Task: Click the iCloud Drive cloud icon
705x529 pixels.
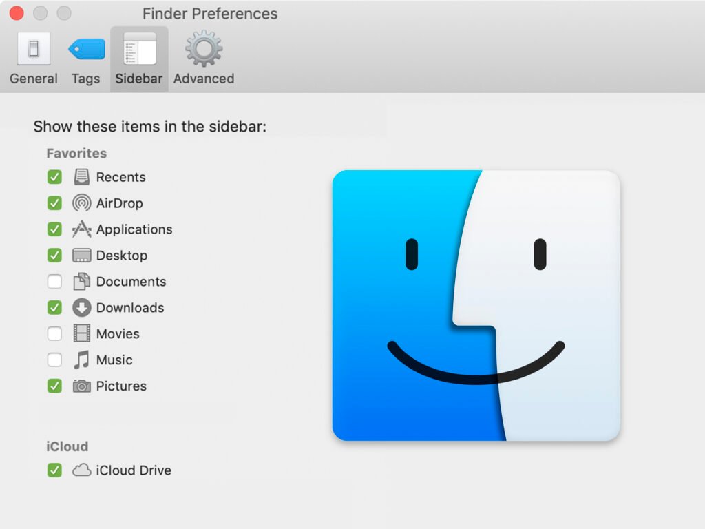Action: 81,470
